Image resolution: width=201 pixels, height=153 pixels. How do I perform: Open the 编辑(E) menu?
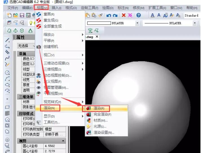tap(27, 8)
